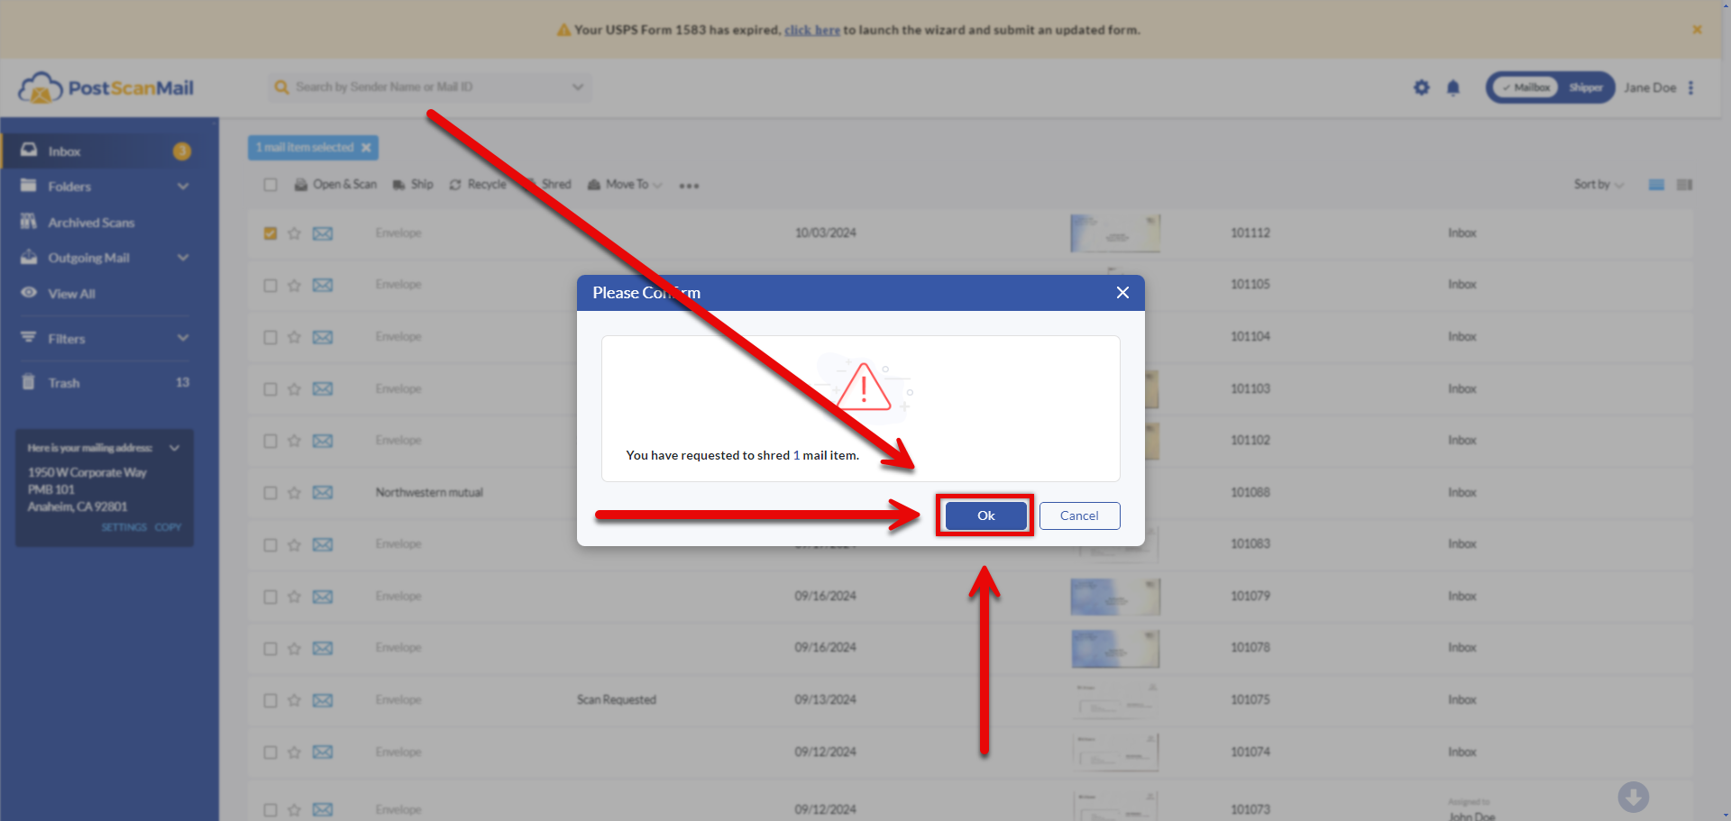Open the Inbox sidebar item
The height and width of the screenshot is (821, 1731).
(108, 151)
